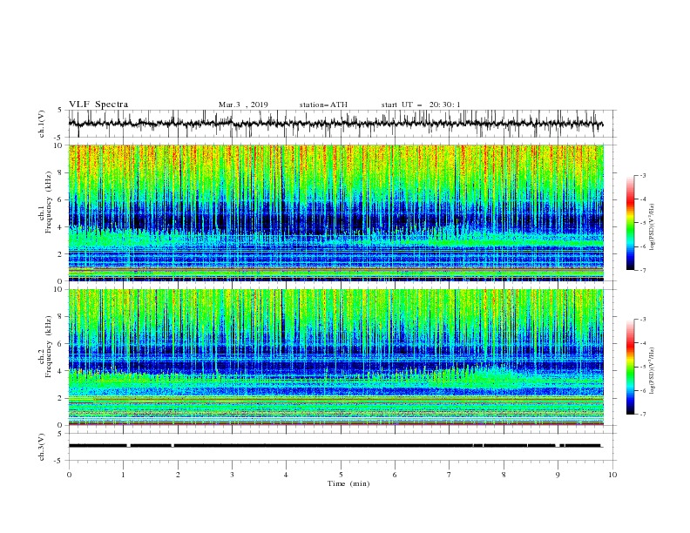Click time axis tick label "5"
690x533 pixels.
point(341,475)
